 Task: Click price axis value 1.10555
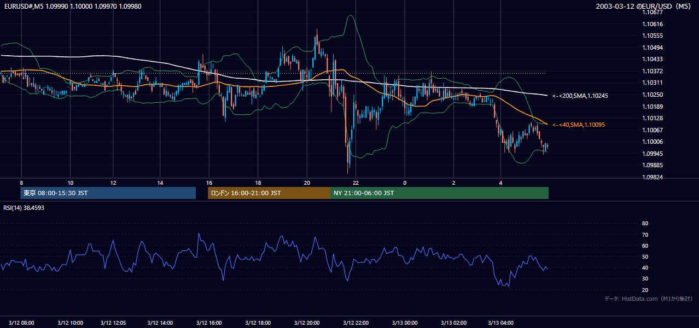pyautogui.click(x=653, y=36)
